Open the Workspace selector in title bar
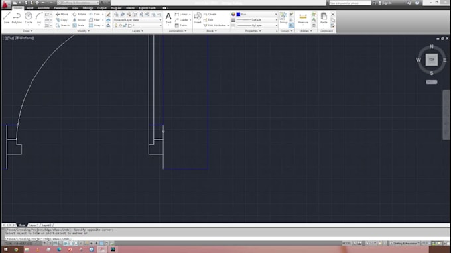 tap(78, 3)
